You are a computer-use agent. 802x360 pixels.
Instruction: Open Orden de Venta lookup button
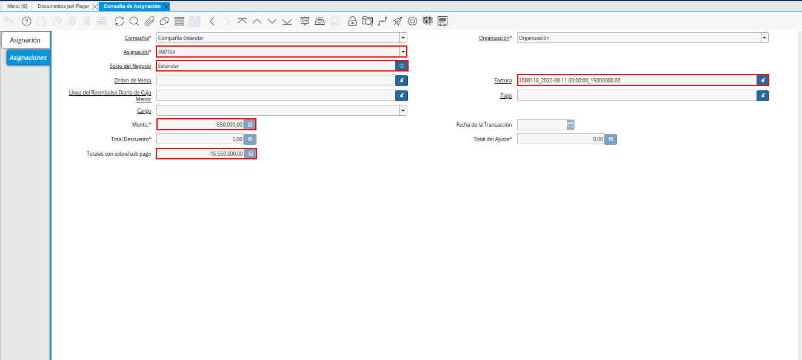pos(401,80)
